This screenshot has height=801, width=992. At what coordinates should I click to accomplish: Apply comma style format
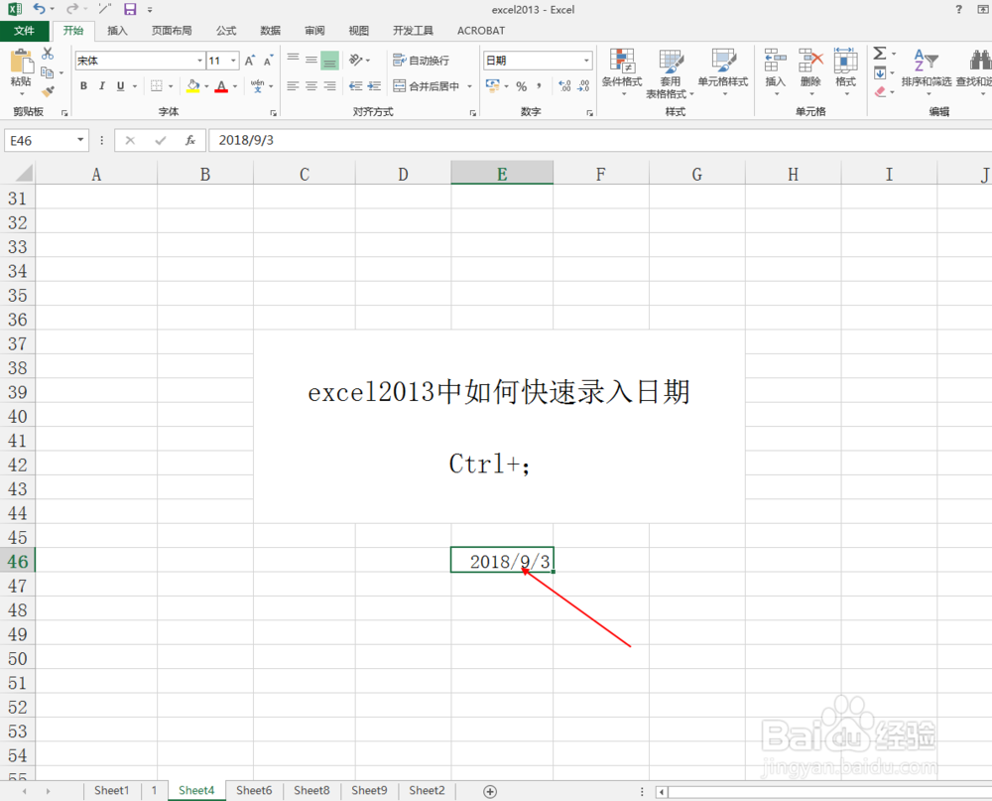[539, 86]
